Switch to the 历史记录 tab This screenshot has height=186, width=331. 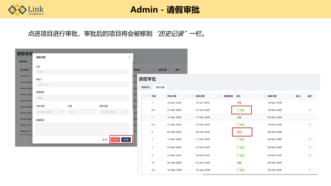coord(160,87)
